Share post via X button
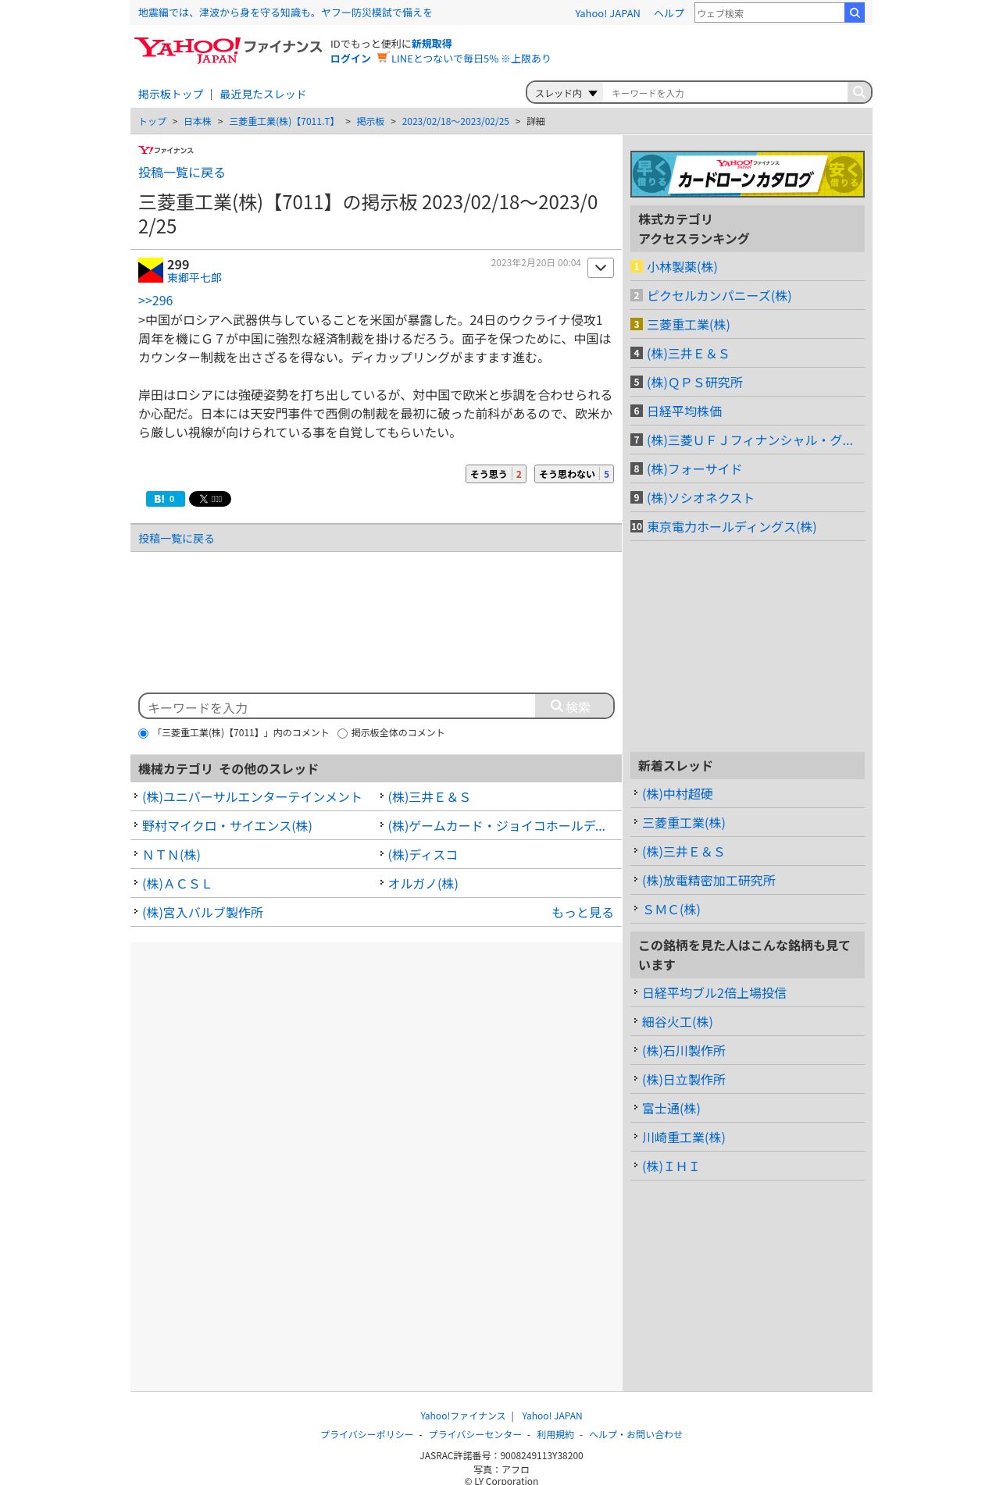Screen dimensions: 1003x1485 (210, 499)
